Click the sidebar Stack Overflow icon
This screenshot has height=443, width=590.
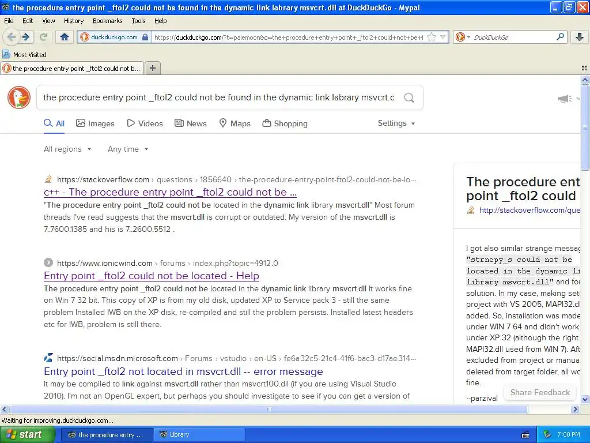pos(470,210)
